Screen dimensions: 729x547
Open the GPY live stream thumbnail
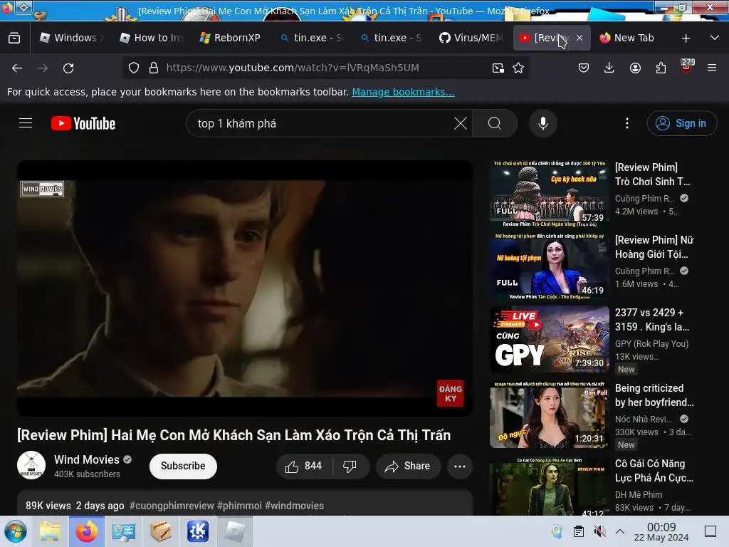pyautogui.click(x=549, y=339)
